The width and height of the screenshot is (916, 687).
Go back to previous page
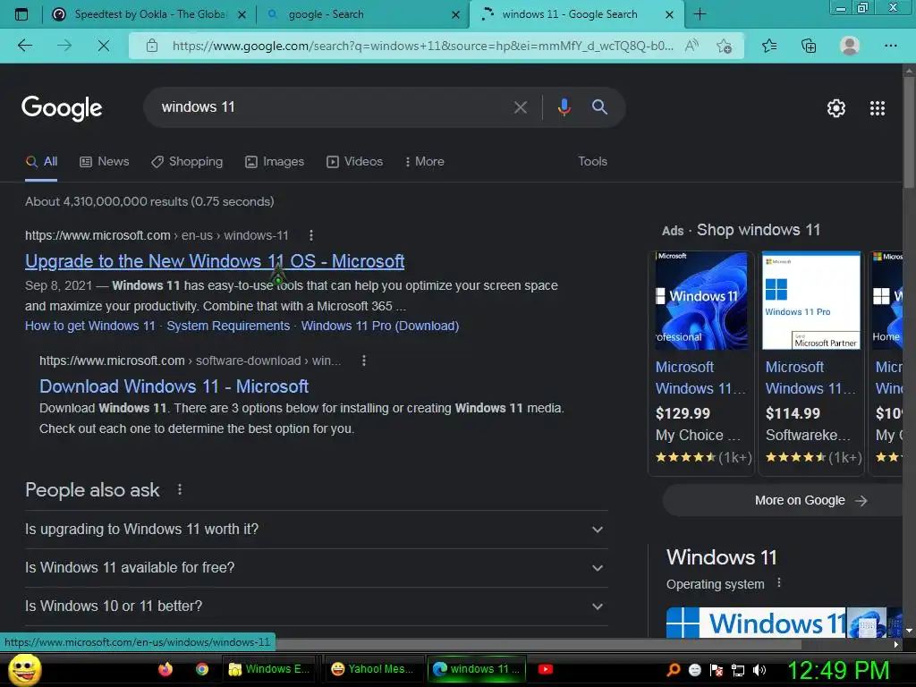(x=25, y=46)
